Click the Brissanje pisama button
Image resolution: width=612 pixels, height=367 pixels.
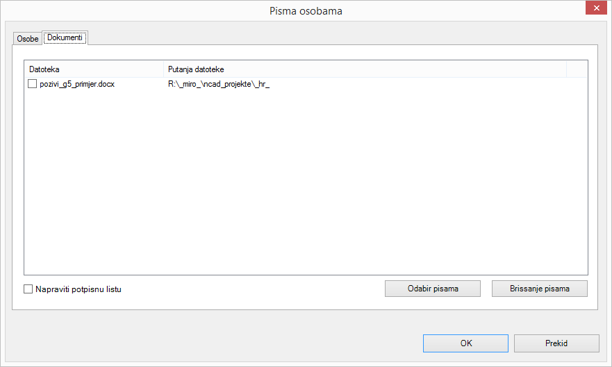pyautogui.click(x=539, y=289)
